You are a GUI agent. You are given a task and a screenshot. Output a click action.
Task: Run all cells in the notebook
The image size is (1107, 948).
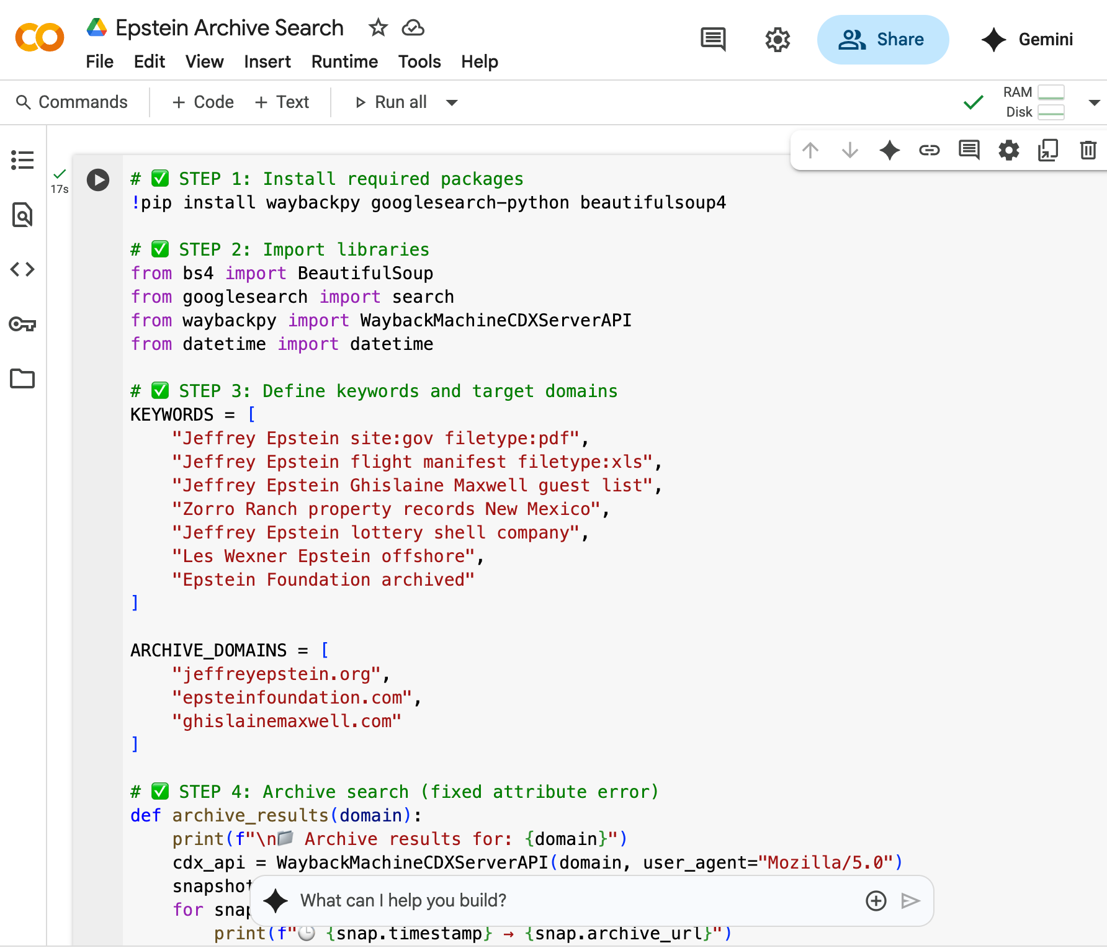click(x=391, y=102)
